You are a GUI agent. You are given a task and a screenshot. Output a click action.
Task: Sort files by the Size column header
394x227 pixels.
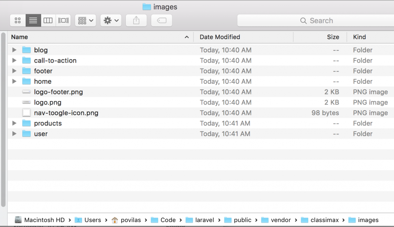click(333, 37)
